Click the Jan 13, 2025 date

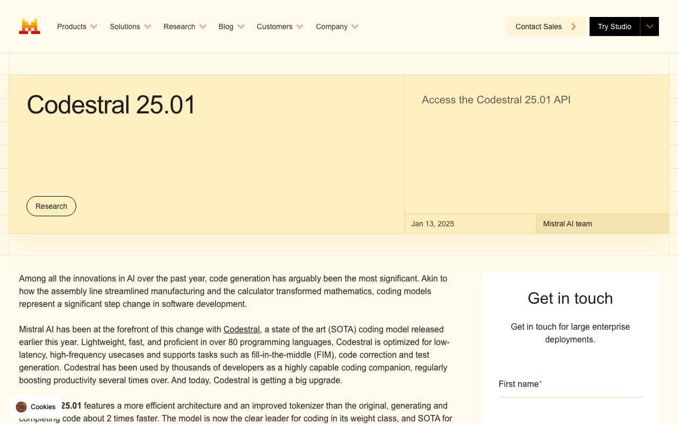click(433, 224)
